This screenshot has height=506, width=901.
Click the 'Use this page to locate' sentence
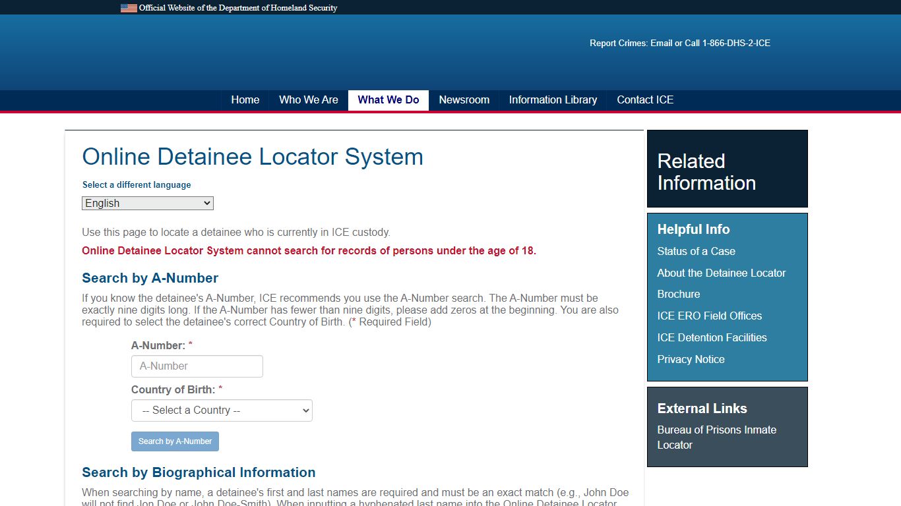click(236, 233)
